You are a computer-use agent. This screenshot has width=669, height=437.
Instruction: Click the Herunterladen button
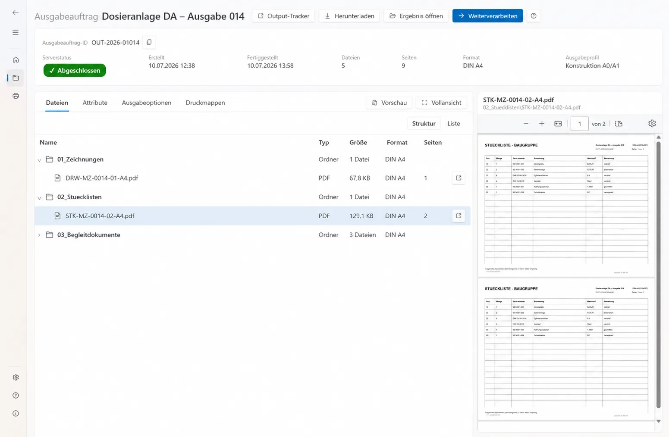click(x=349, y=16)
